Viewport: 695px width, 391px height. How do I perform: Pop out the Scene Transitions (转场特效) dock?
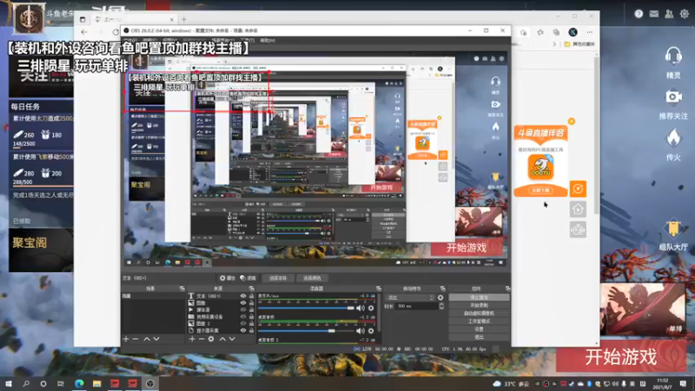click(442, 288)
